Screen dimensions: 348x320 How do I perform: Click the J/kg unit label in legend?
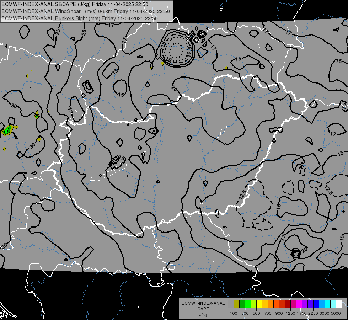point(203,315)
